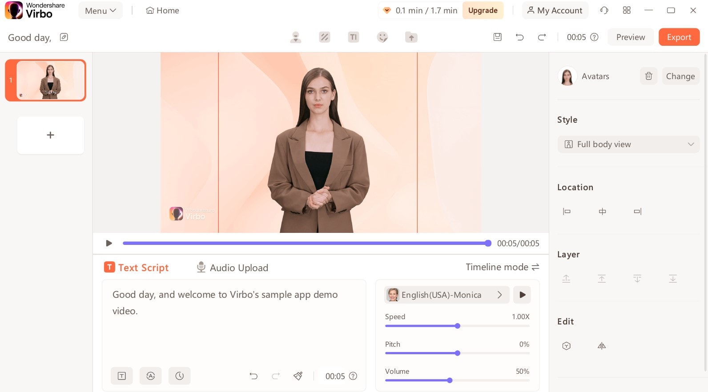Click the Upgrade button
The height and width of the screenshot is (392, 708).
pos(483,11)
